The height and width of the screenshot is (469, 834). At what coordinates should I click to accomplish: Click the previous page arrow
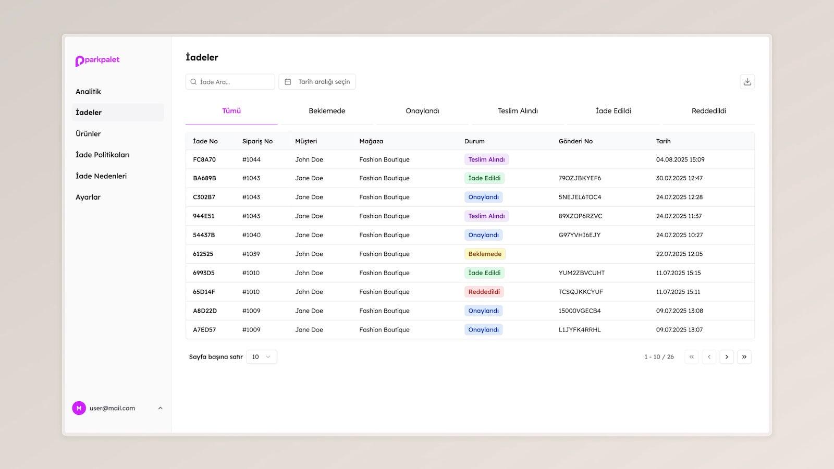tap(709, 357)
